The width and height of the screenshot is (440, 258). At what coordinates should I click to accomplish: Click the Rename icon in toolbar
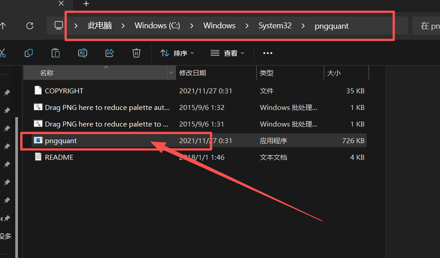click(x=83, y=53)
